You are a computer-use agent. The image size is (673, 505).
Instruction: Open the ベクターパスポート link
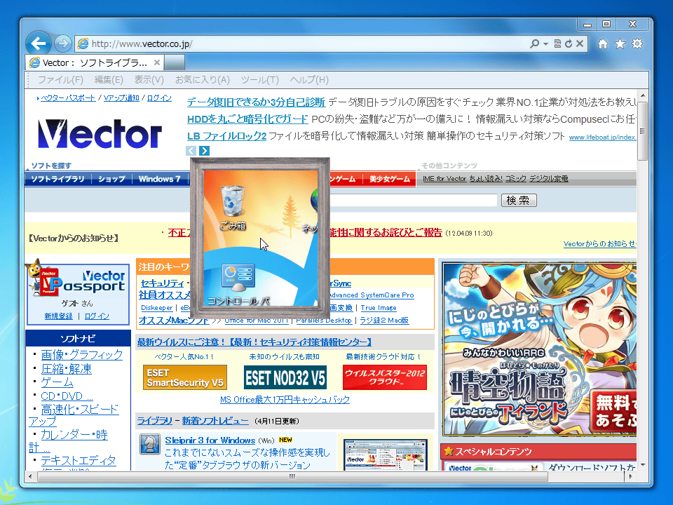click(68, 98)
